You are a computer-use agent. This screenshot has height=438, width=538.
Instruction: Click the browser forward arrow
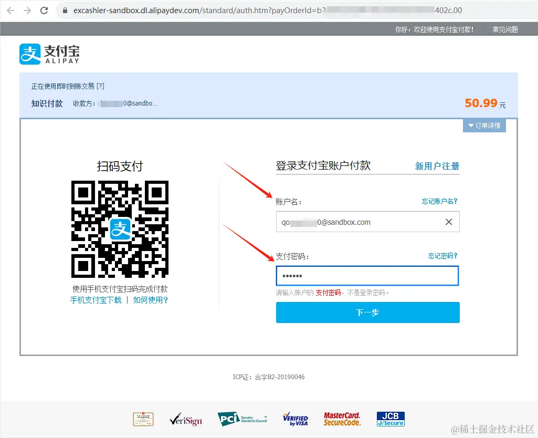(27, 11)
